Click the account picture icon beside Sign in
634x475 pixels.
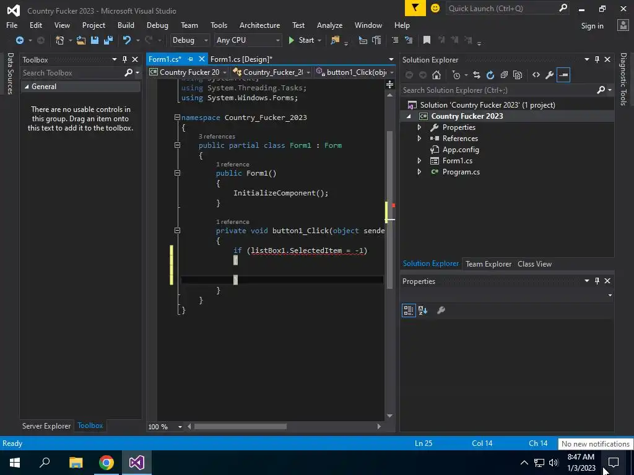point(623,25)
